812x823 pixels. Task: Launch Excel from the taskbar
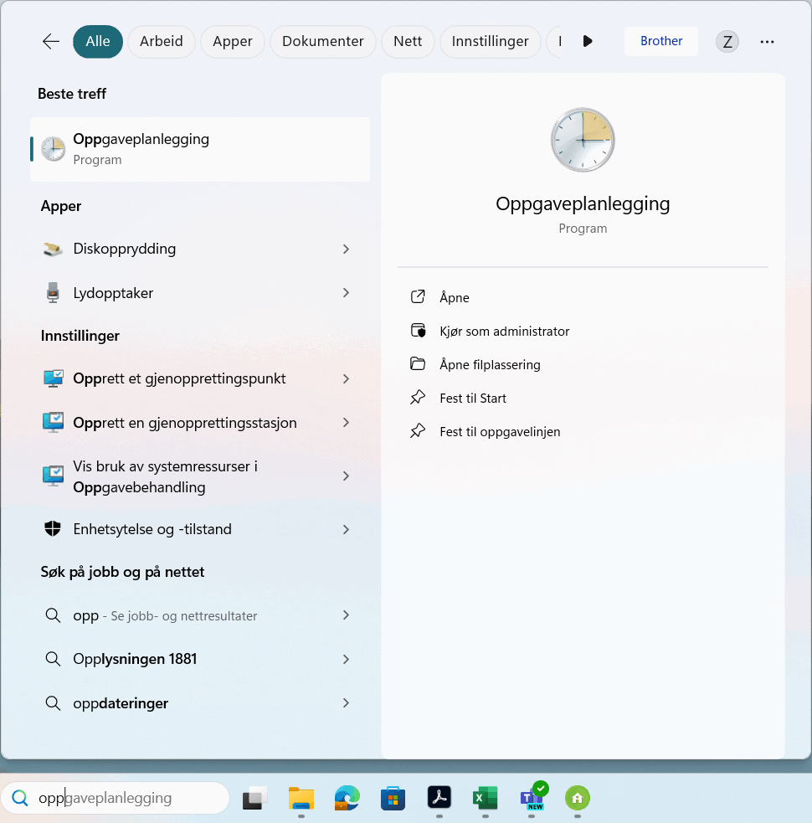pyautogui.click(x=486, y=799)
